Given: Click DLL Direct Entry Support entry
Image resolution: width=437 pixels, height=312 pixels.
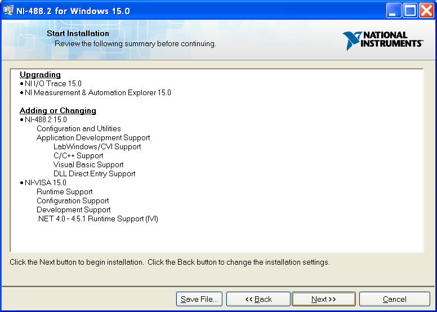Looking at the screenshot, I should tap(94, 173).
